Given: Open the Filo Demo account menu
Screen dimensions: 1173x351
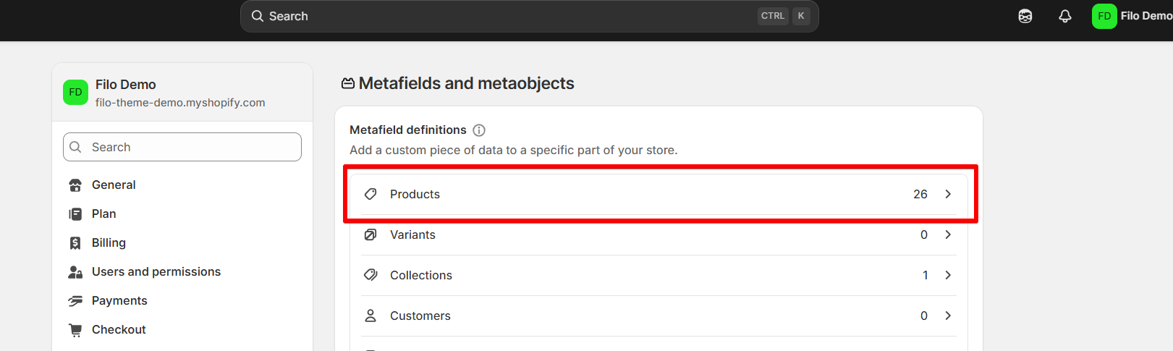Looking at the screenshot, I should (1131, 16).
